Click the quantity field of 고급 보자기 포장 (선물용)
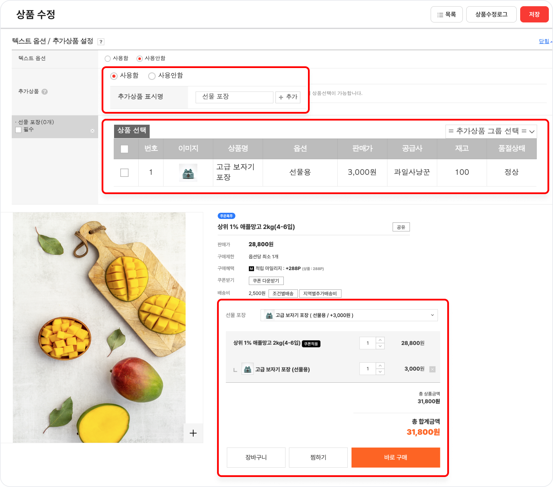 pos(368,369)
